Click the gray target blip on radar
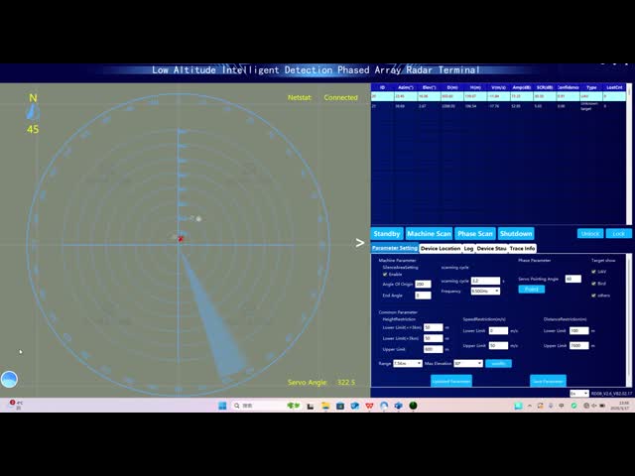The width and height of the screenshot is (635, 476). tap(198, 218)
